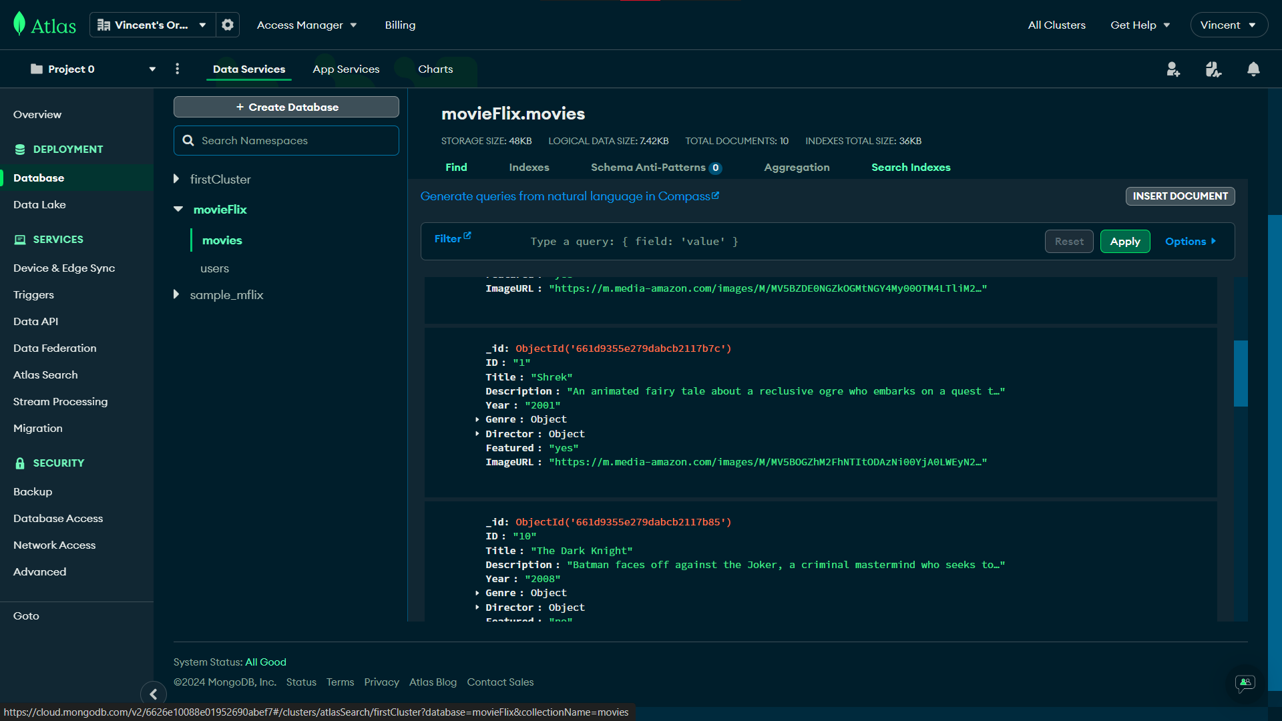The width and height of the screenshot is (1282, 721).
Task: Open Database Access in sidebar
Action: [58, 518]
